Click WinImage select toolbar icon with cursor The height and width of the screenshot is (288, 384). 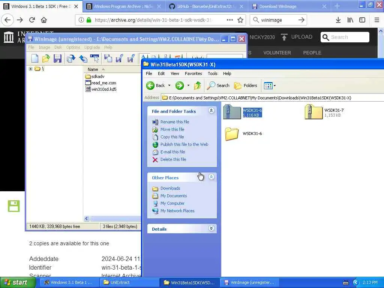click(95, 58)
